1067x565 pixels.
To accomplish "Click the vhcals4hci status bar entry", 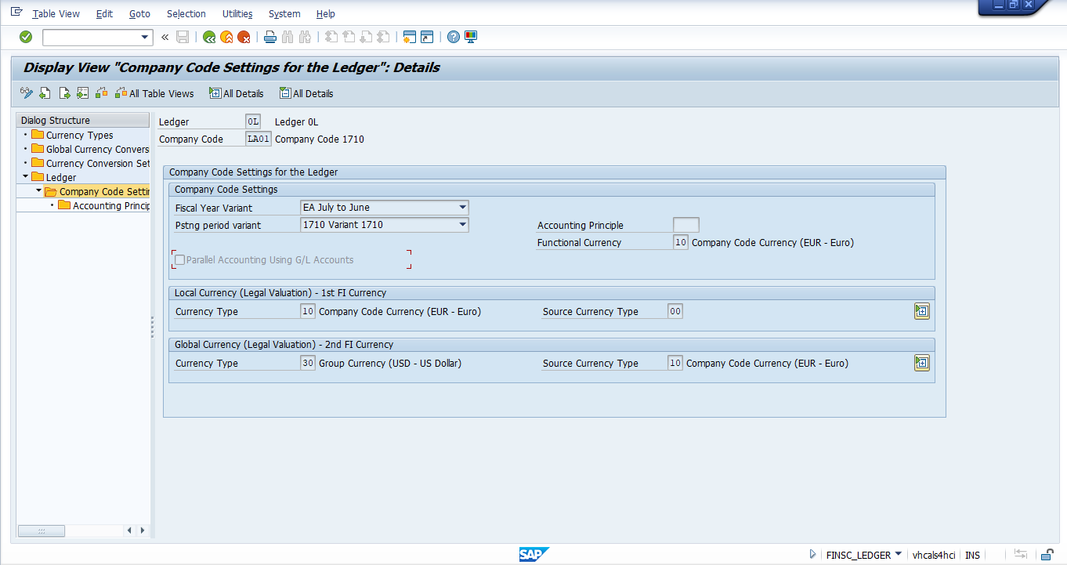I will 933,555.
